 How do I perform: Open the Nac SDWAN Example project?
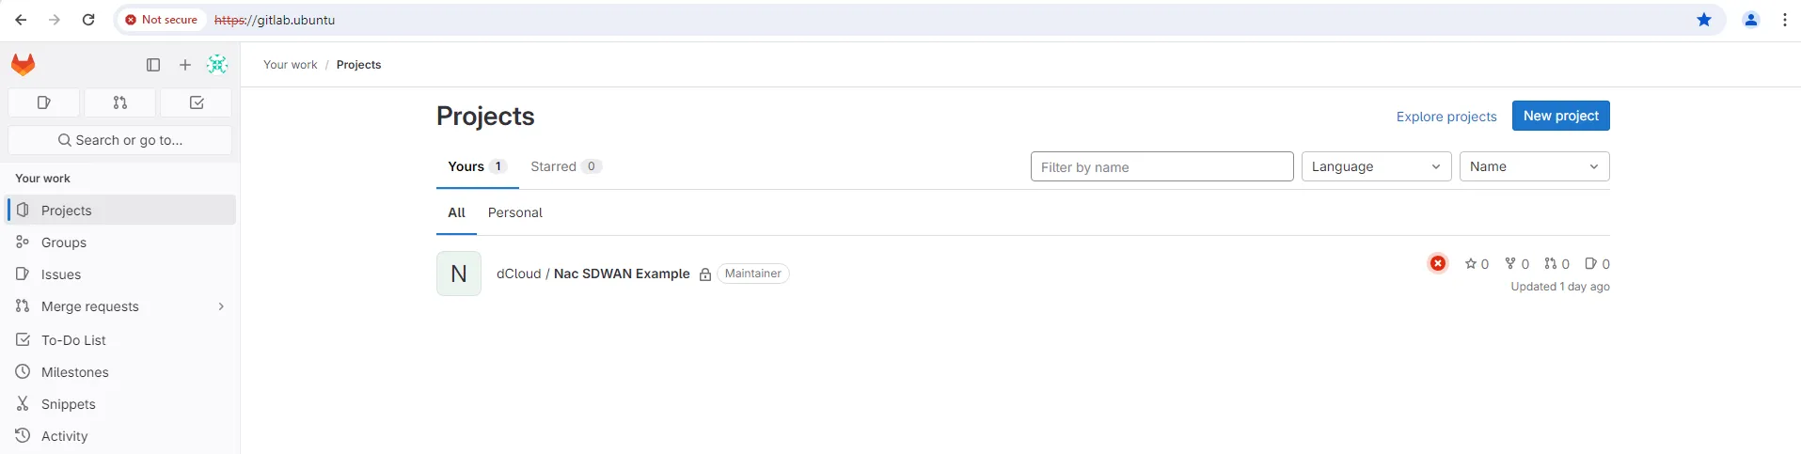coord(621,274)
